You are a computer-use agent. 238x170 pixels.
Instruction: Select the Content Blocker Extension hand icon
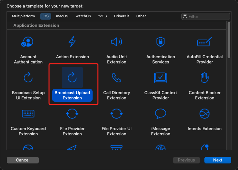204,78
